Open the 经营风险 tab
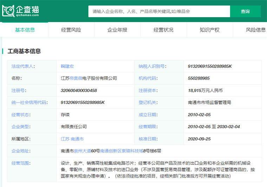This screenshot has height=187, width=267. (71, 30)
